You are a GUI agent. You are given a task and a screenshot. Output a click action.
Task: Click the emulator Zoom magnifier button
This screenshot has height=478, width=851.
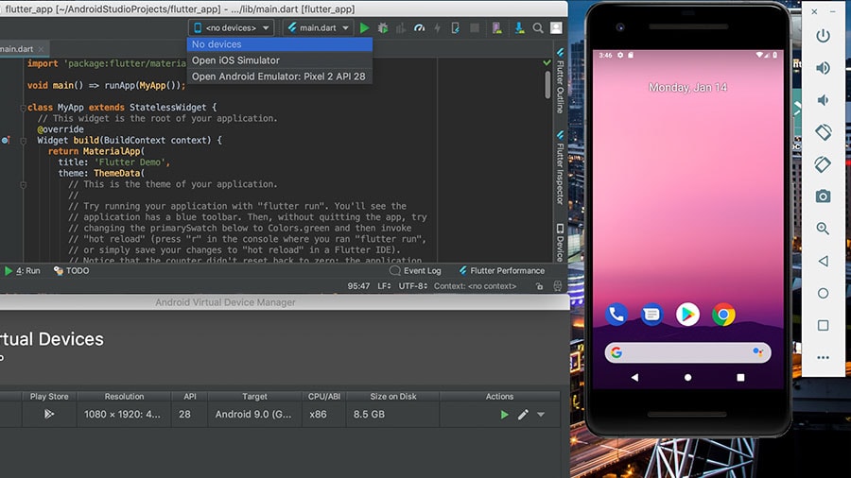tap(823, 229)
